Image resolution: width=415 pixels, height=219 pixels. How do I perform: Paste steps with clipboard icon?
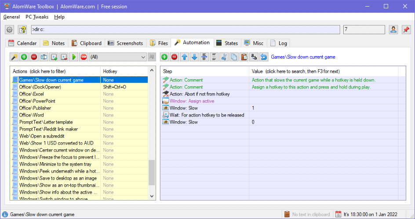(x=244, y=57)
